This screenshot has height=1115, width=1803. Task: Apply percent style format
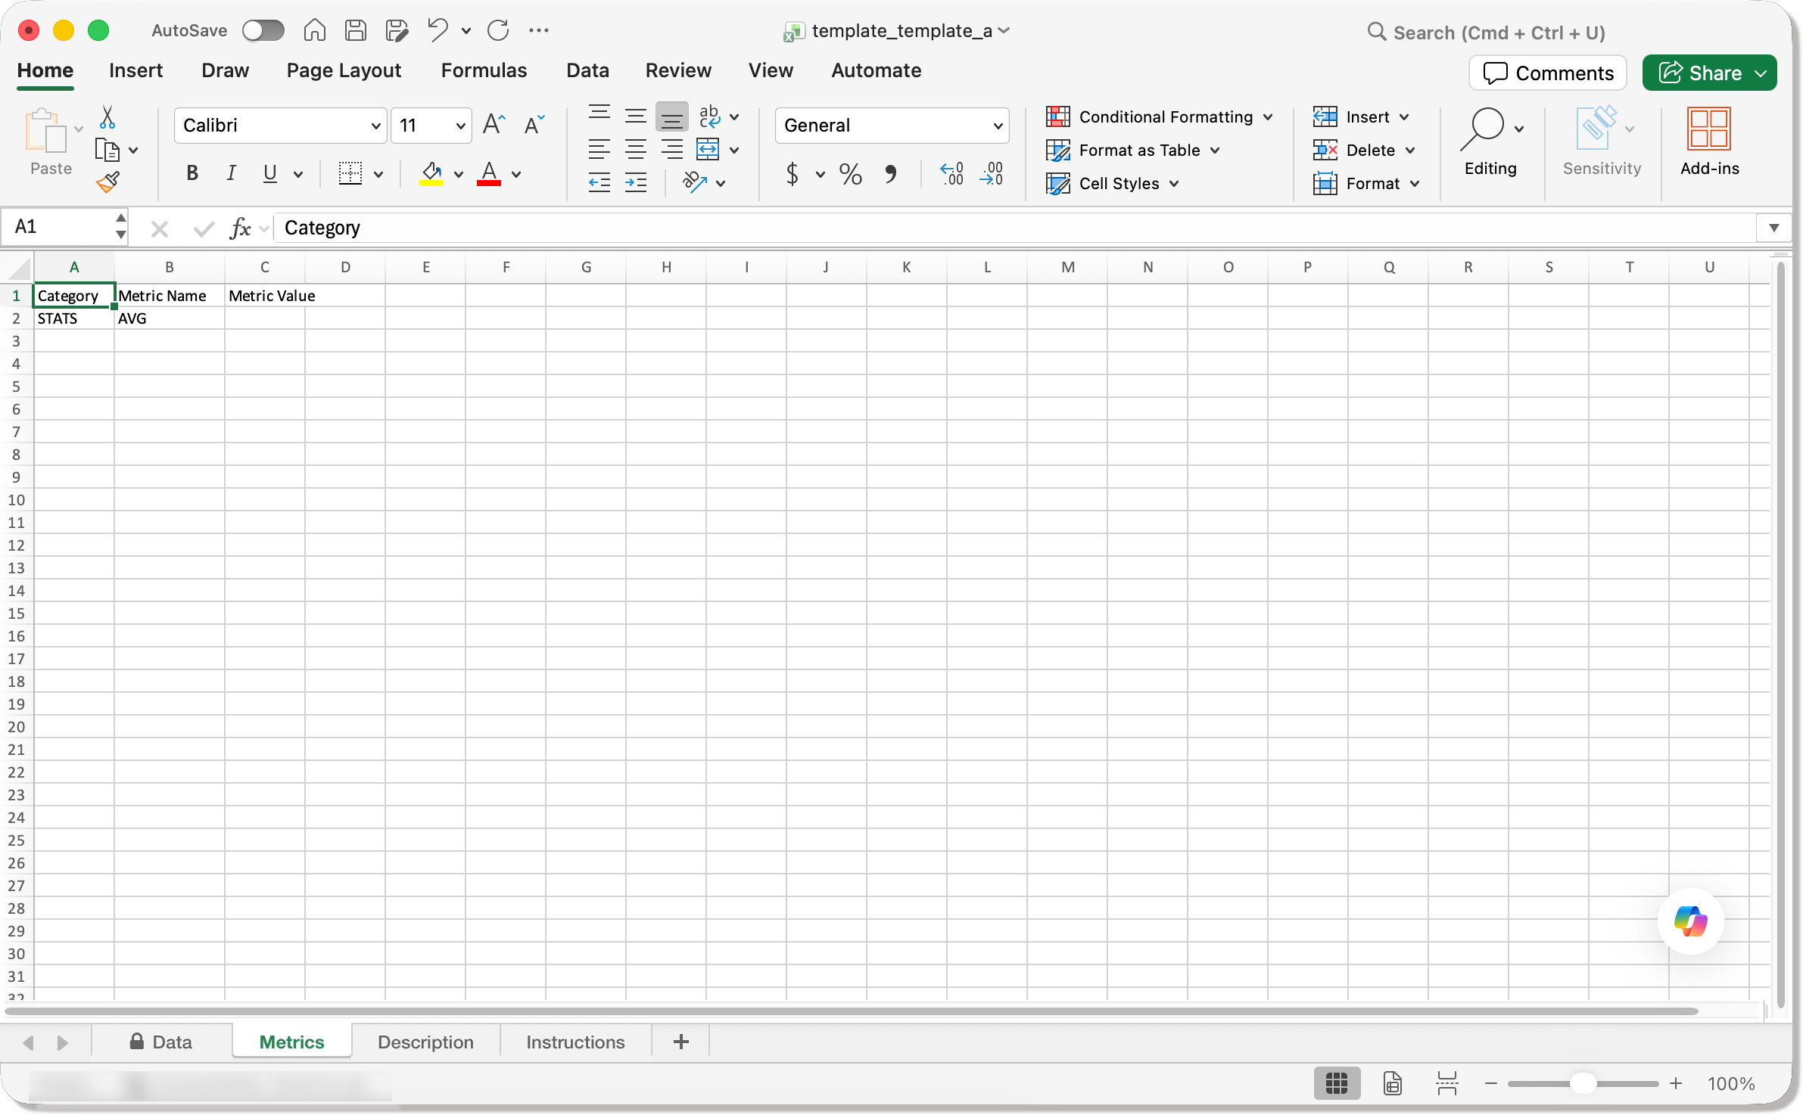click(x=850, y=175)
